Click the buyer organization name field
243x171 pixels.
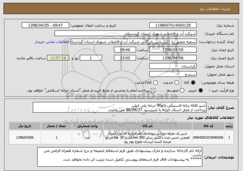click(x=126, y=34)
